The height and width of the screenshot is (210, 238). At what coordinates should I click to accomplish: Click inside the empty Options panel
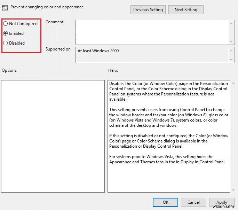(53, 136)
